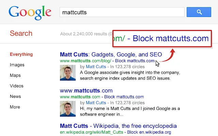Select the Everything filter

coord(21,54)
